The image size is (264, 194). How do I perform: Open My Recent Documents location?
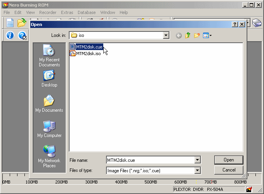(x=49, y=55)
